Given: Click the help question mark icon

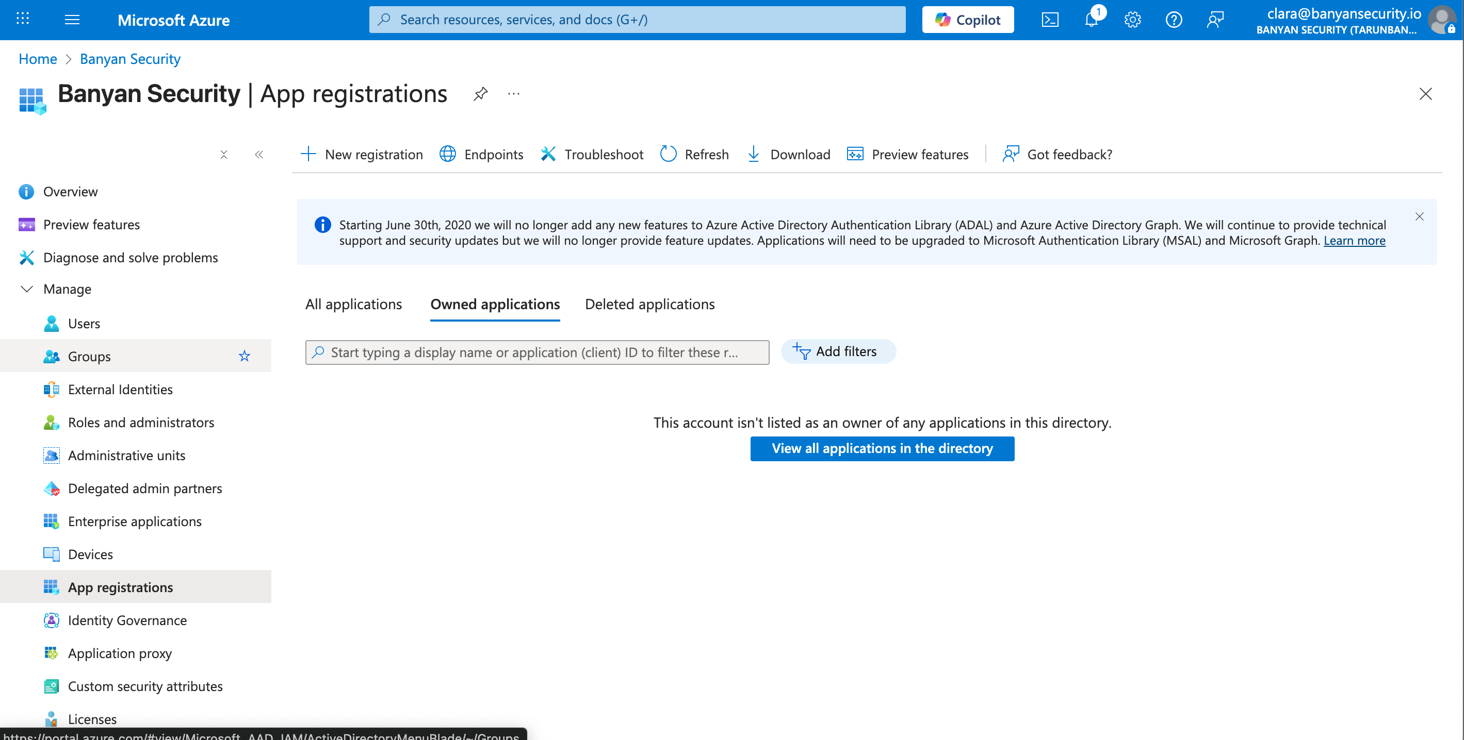Looking at the screenshot, I should pos(1173,20).
